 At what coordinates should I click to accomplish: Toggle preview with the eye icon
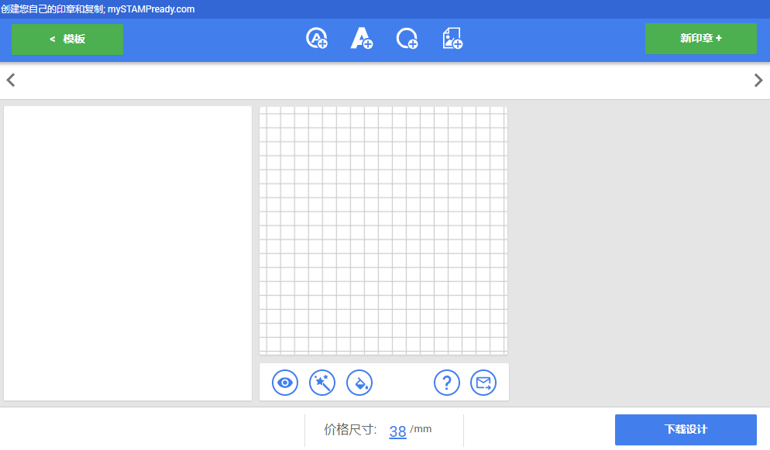click(285, 383)
